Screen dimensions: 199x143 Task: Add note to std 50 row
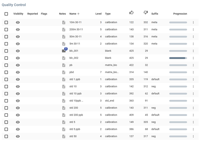click(x=64, y=136)
